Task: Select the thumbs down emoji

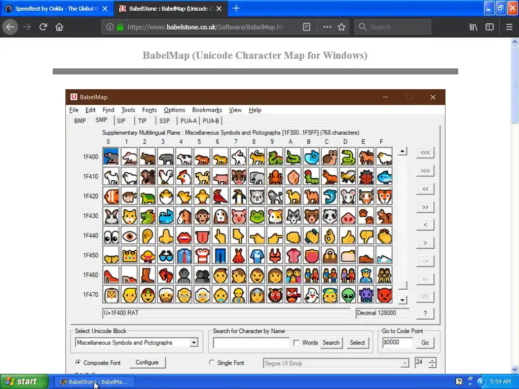Action: [366, 236]
